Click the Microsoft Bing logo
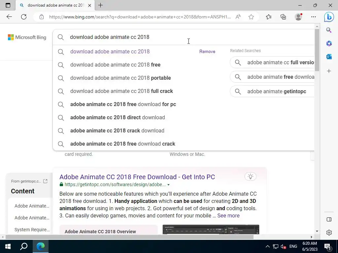Viewport: 338px width, 253px height. click(27, 37)
